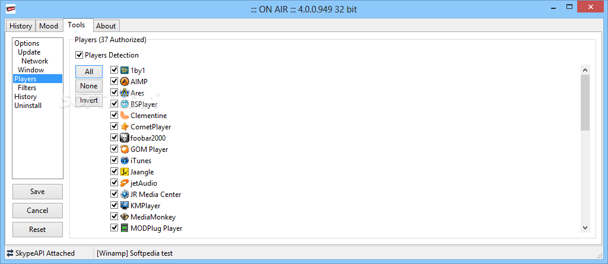Viewport: 608px width, 264px height.
Task: Click the Invert selection button
Action: 89,100
